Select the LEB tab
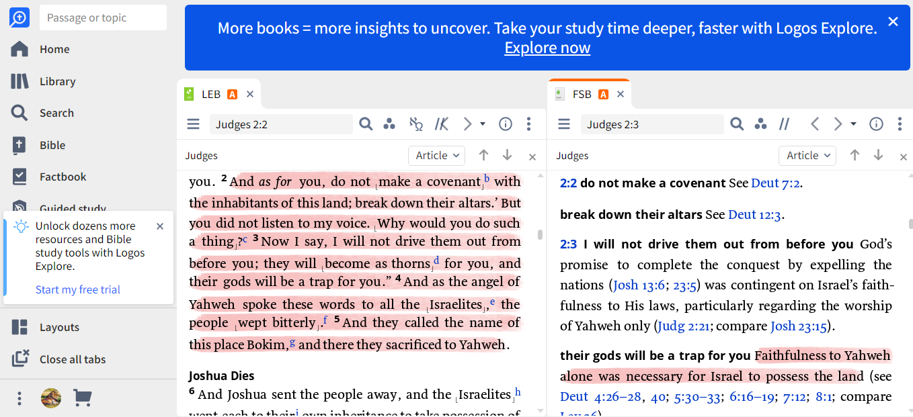The width and height of the screenshot is (913, 417). pos(211,94)
